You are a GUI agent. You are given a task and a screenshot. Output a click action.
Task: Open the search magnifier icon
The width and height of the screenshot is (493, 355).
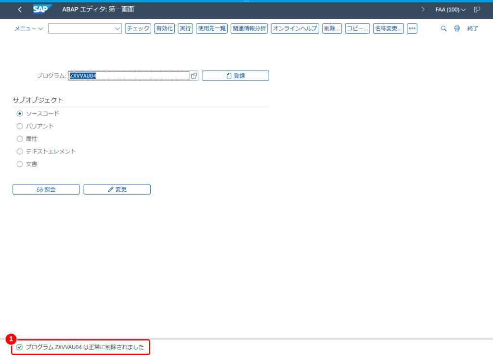tap(443, 28)
